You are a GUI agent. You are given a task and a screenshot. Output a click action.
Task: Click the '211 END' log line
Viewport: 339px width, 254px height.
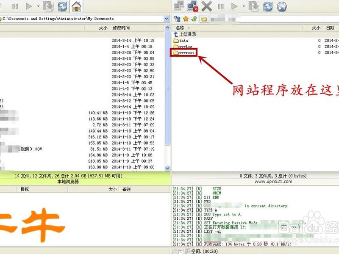point(196,197)
